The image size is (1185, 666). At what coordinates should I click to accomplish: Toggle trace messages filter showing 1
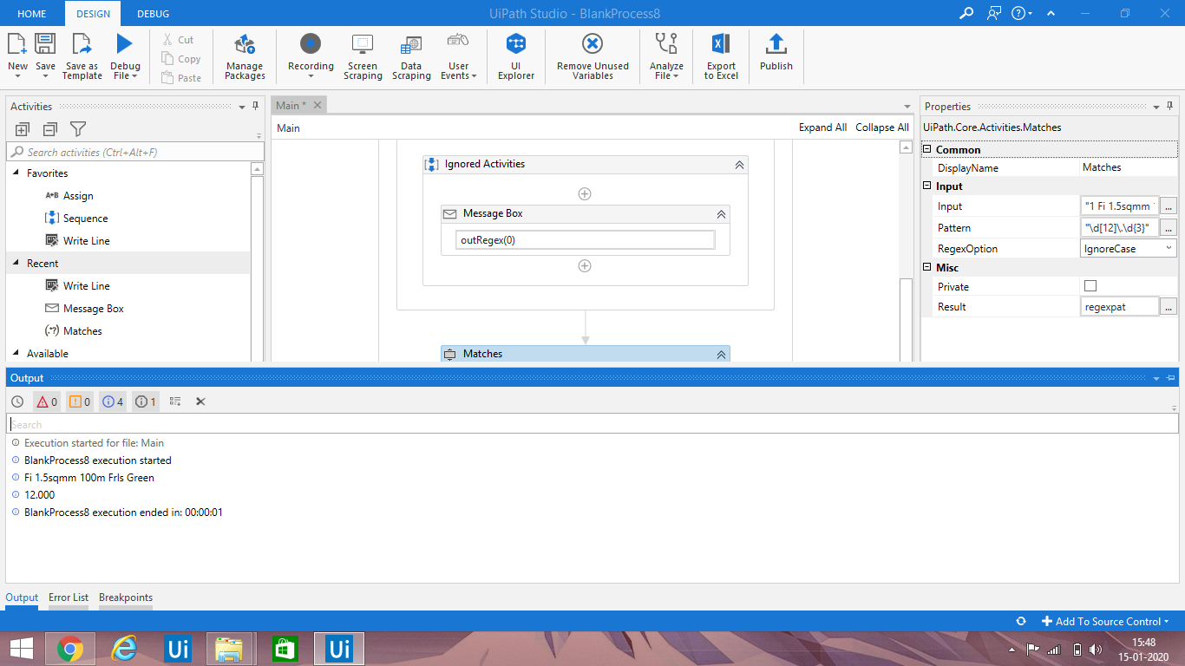pos(146,402)
